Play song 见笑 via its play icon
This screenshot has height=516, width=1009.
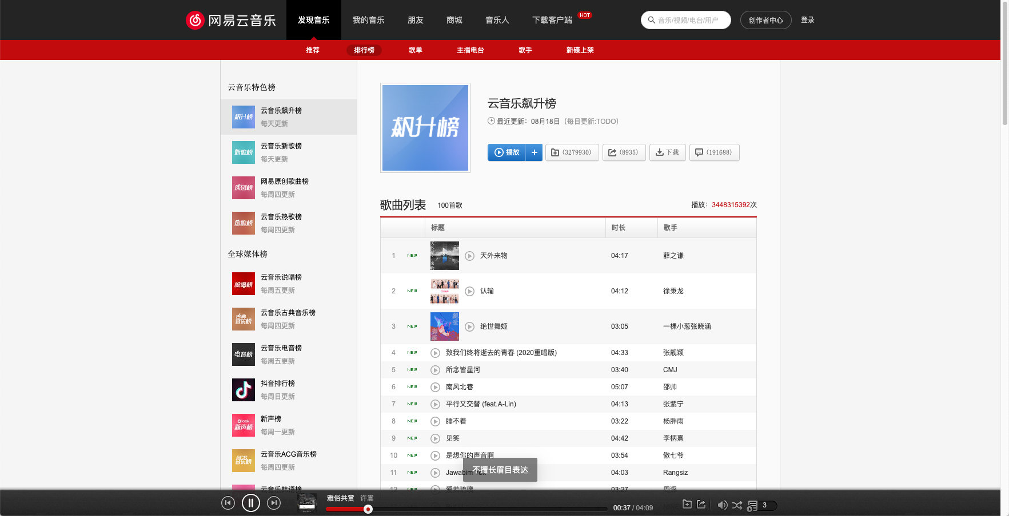coord(435,438)
